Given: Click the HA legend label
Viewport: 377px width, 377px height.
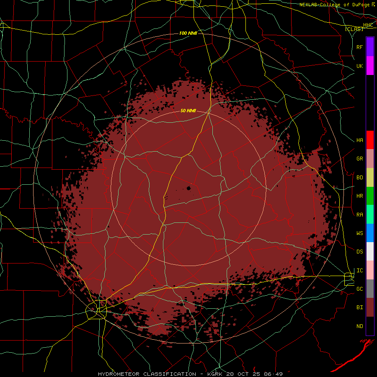Looking at the screenshot, I should [360, 140].
